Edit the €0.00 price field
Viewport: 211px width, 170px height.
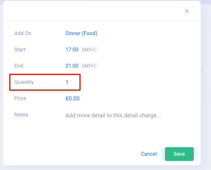pyautogui.click(x=72, y=98)
